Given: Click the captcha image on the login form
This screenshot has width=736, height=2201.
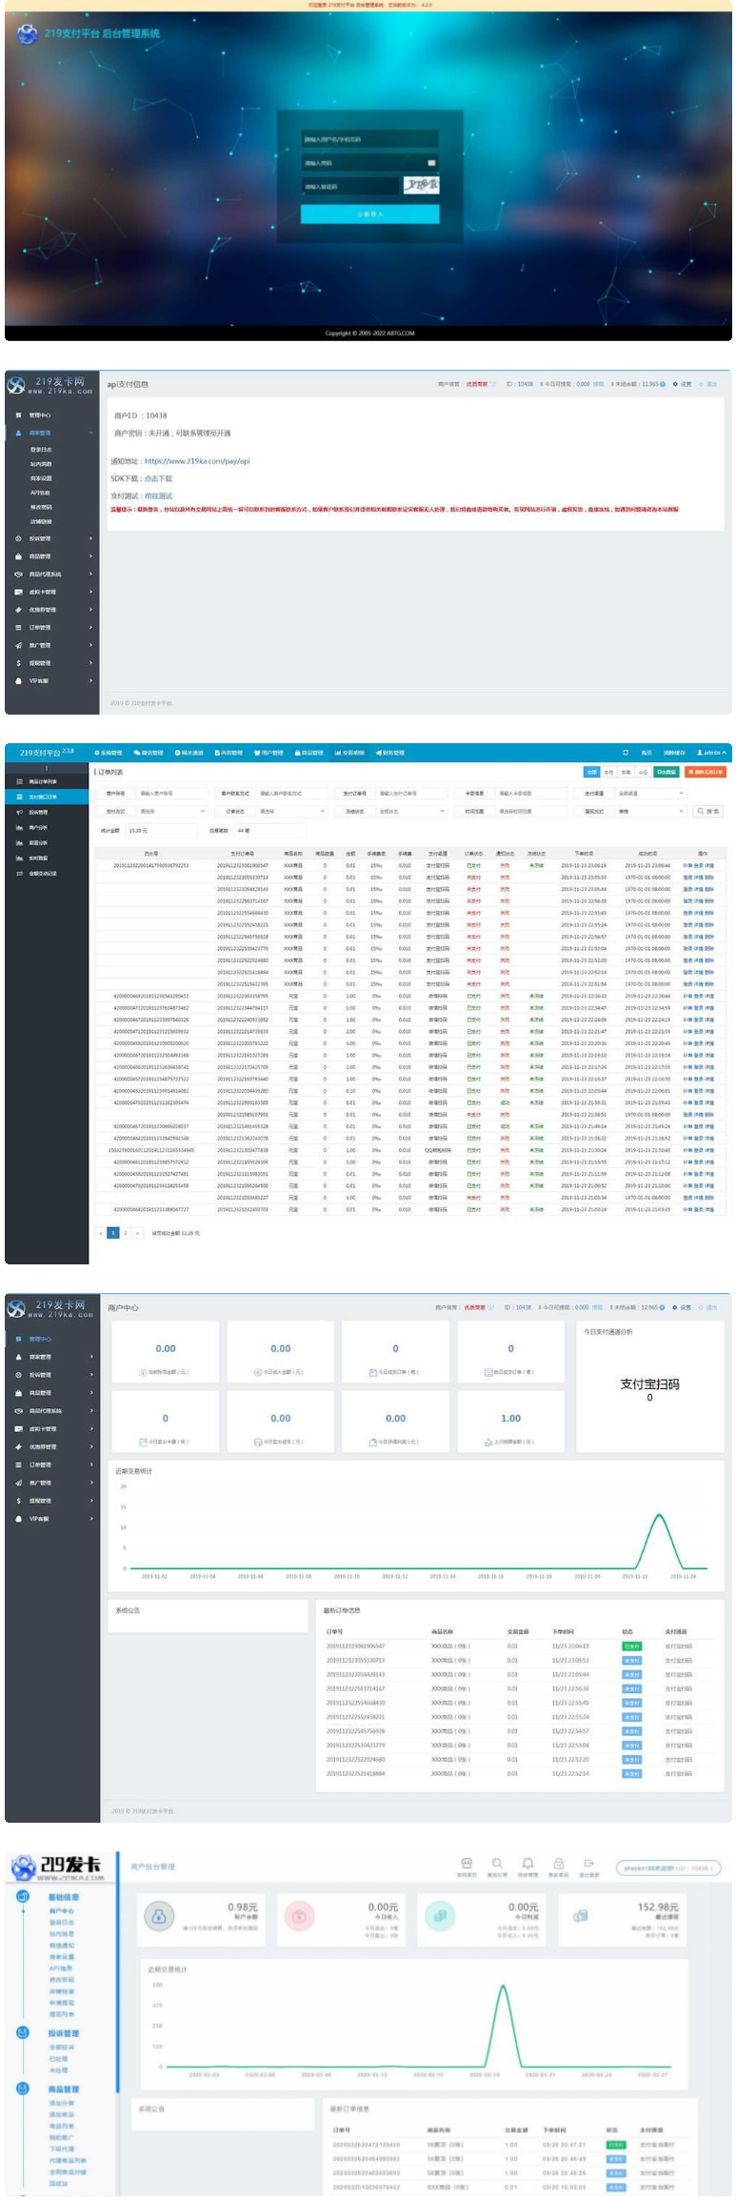Looking at the screenshot, I should [421, 185].
